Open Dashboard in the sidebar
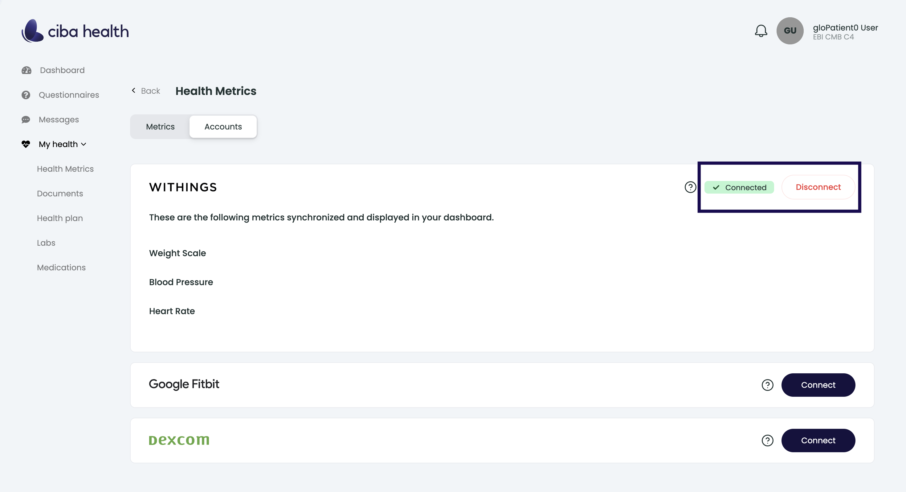906x492 pixels. pyautogui.click(x=62, y=70)
